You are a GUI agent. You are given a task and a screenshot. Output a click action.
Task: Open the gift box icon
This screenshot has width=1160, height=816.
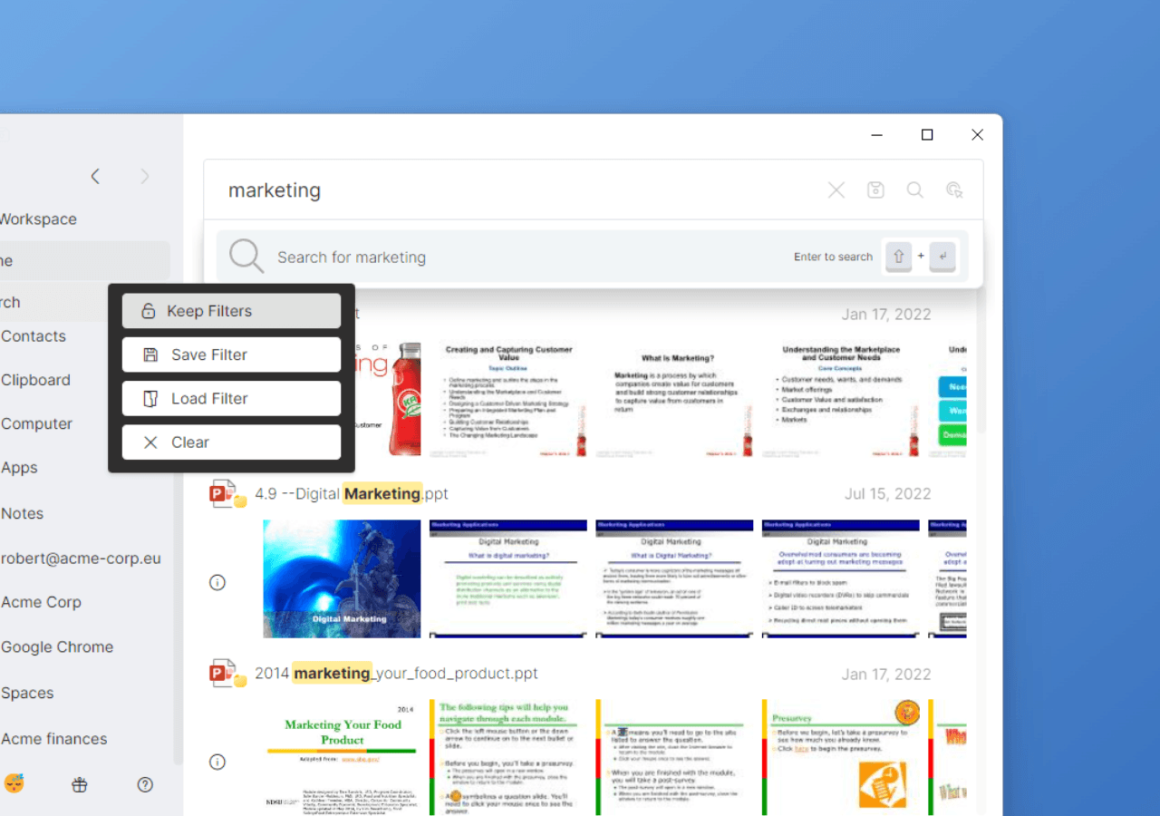coord(80,785)
